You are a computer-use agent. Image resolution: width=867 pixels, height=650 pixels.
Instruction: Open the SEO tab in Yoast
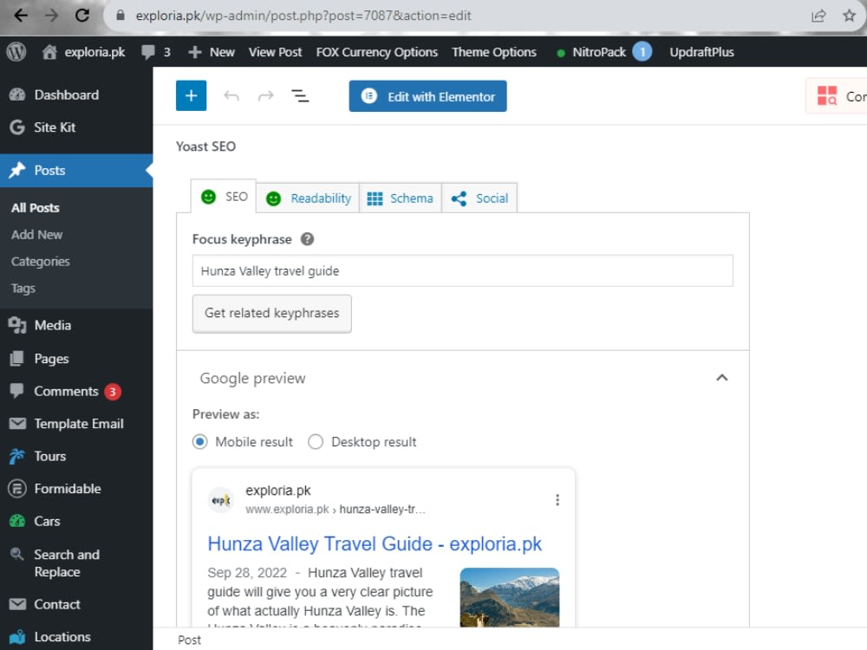pyautogui.click(x=224, y=196)
